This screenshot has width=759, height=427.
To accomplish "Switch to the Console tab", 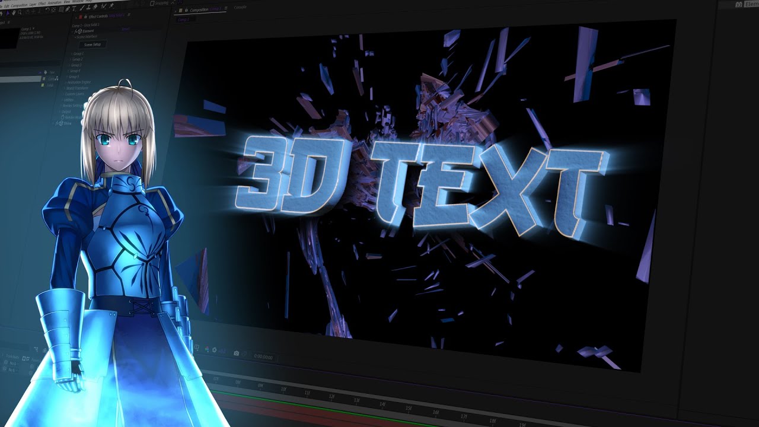I will (x=240, y=7).
